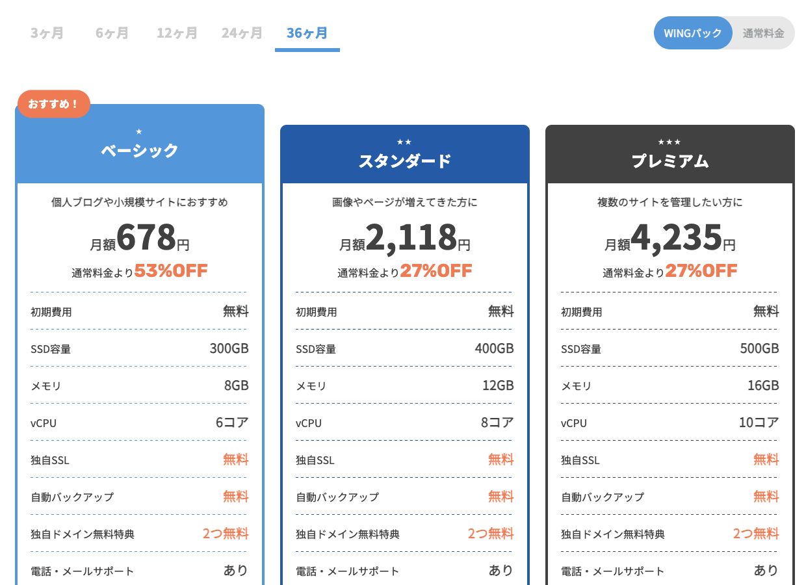Click the 53%OFF discount label
The image size is (806, 585).
point(171,271)
